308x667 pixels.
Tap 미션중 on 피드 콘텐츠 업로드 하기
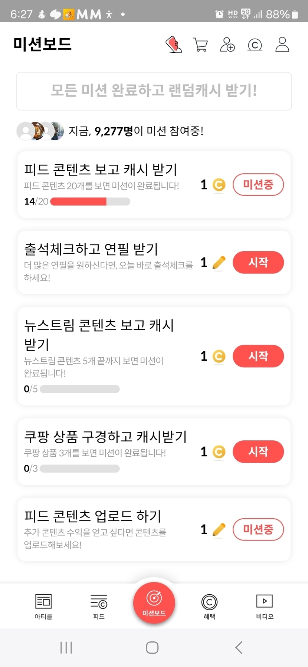coord(258,529)
